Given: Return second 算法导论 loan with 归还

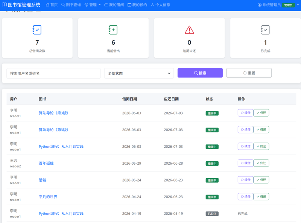Looking at the screenshot, I should pyautogui.click(x=261, y=129).
